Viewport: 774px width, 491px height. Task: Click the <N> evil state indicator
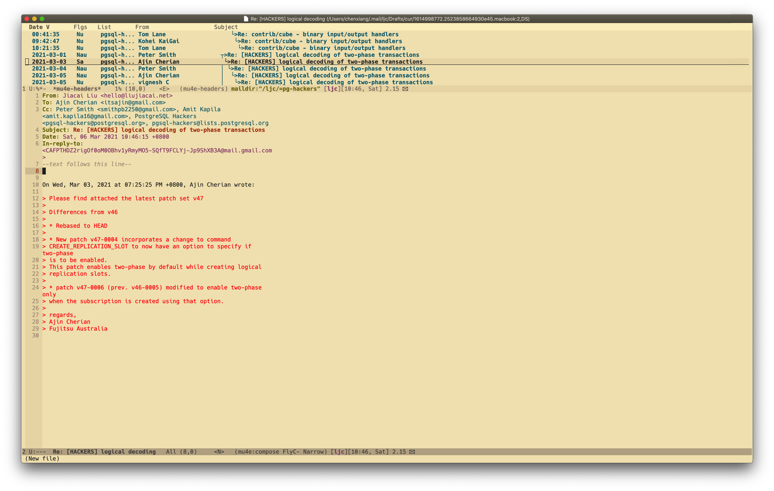point(219,452)
